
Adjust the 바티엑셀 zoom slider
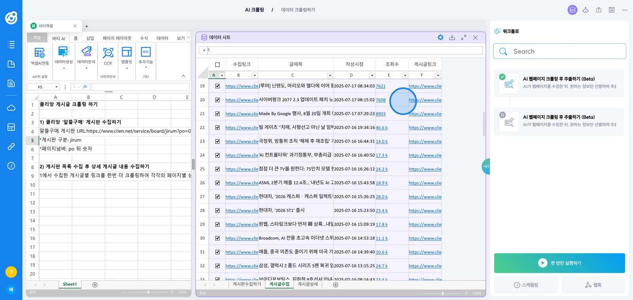[x=148, y=292]
